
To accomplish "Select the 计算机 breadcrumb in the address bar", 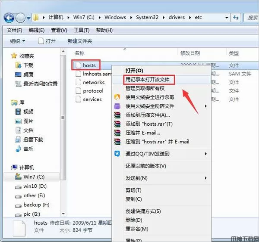I will pyautogui.click(x=56, y=17).
